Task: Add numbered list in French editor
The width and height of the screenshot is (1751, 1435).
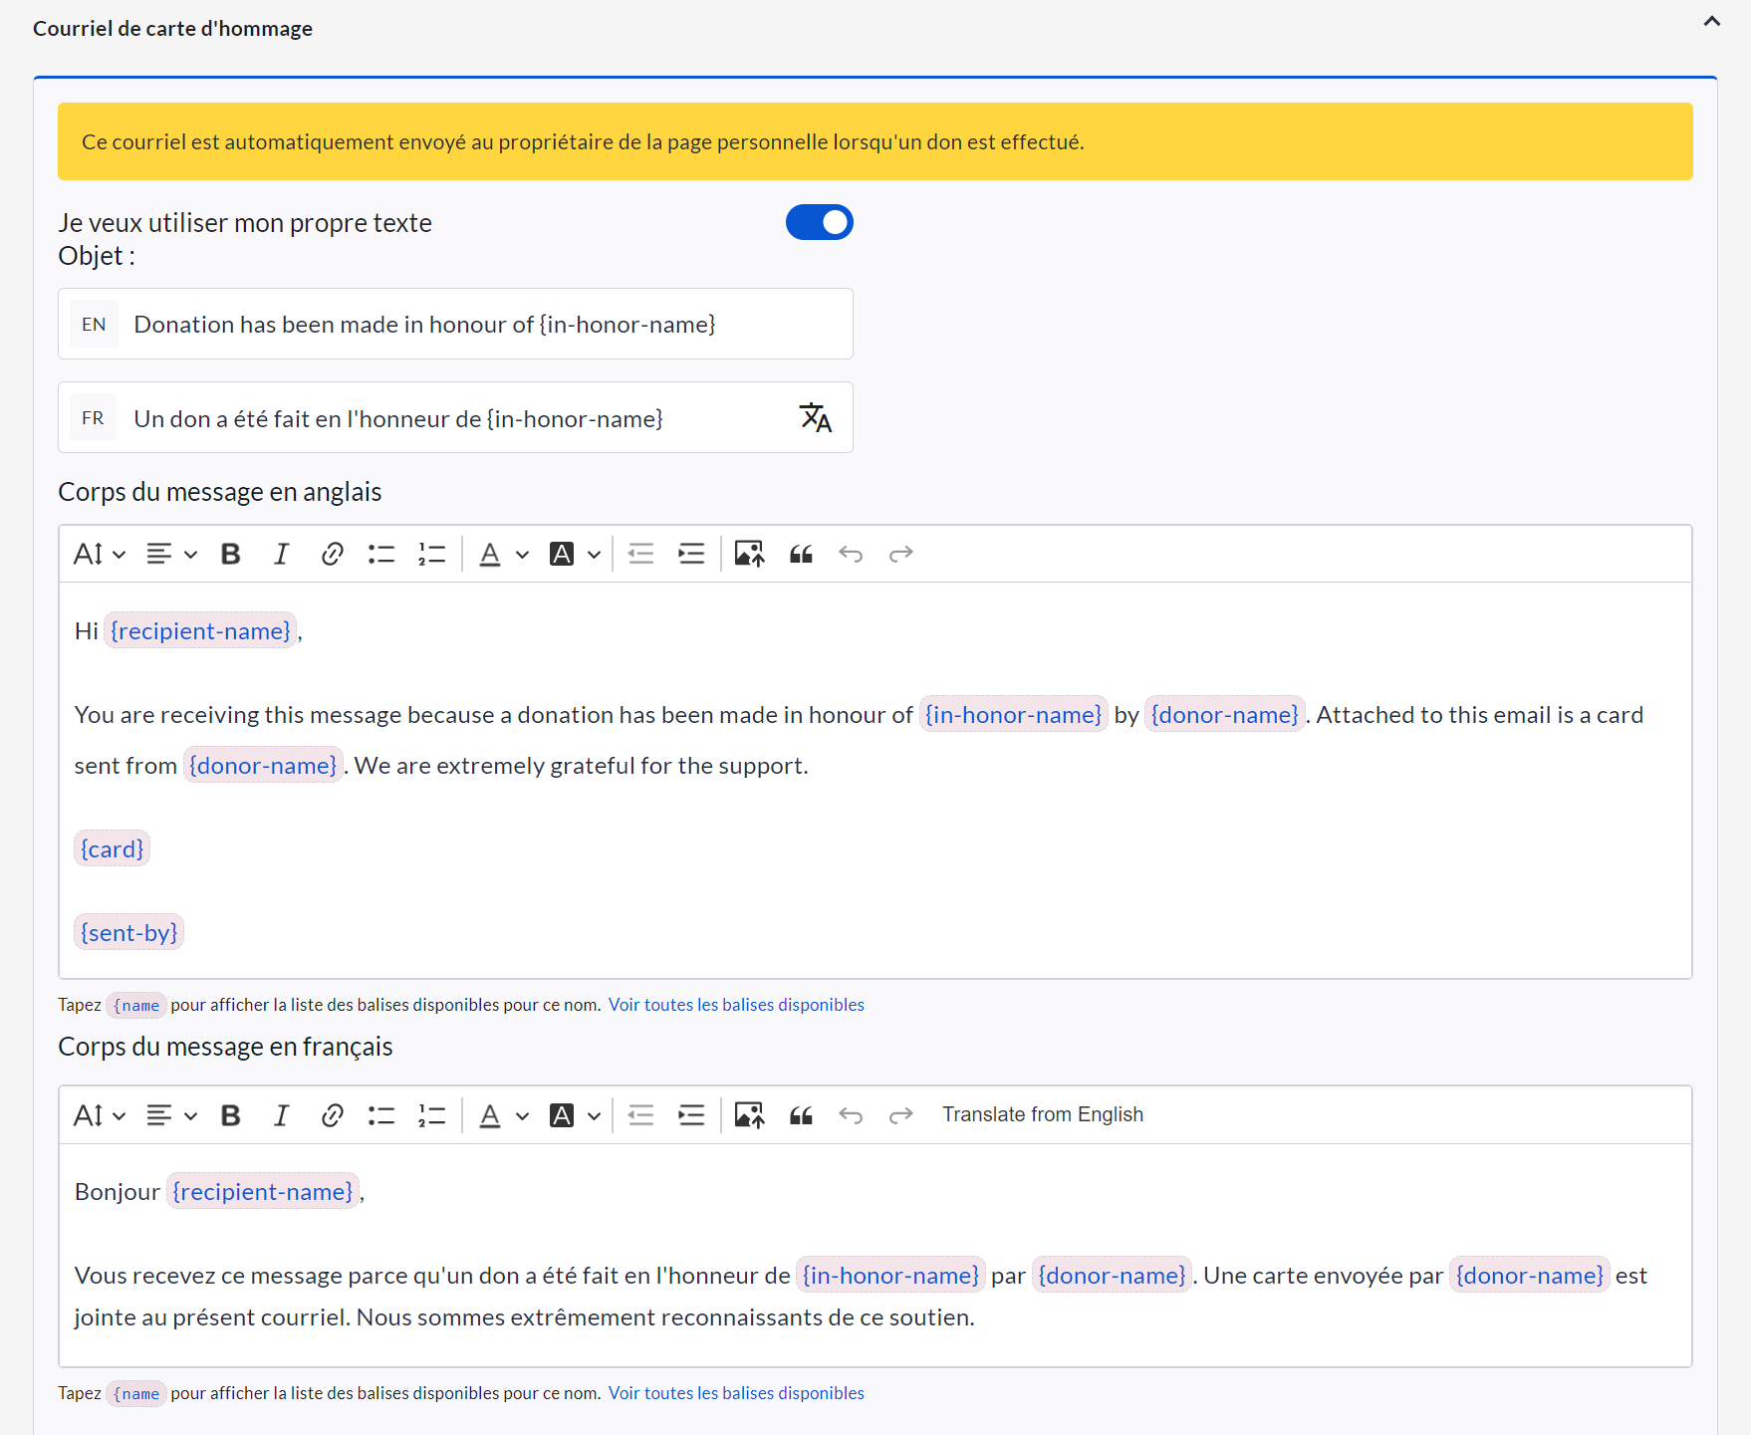Action: point(431,1115)
